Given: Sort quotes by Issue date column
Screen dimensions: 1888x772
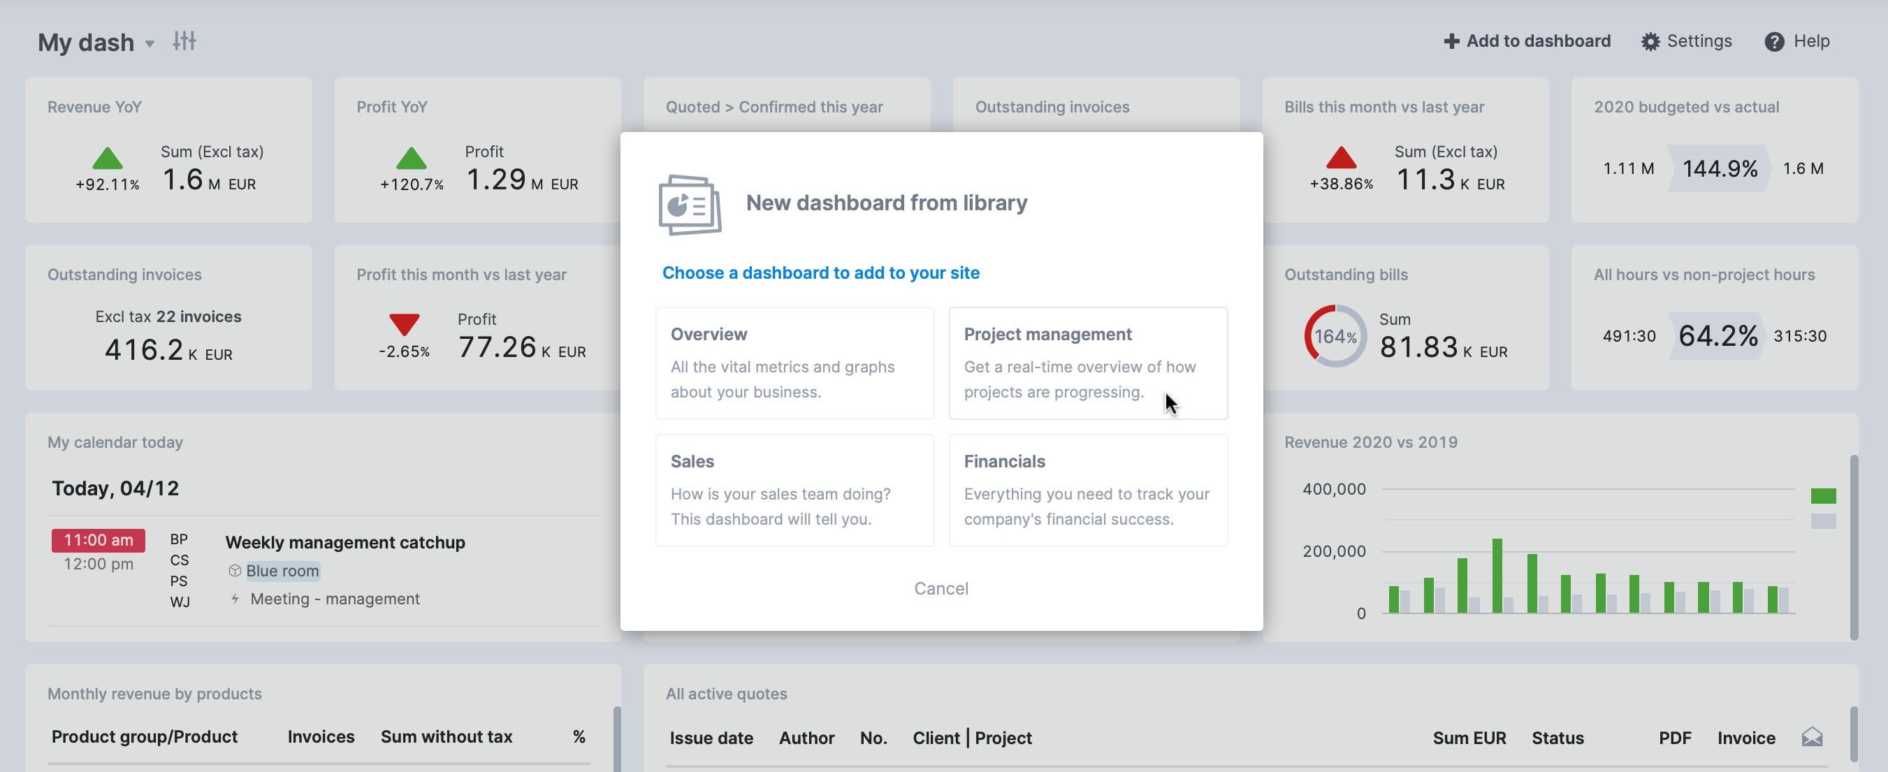Looking at the screenshot, I should click(x=711, y=738).
